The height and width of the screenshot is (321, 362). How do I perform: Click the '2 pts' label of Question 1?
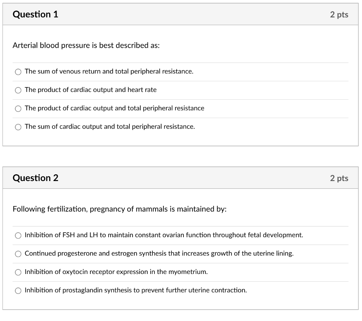(x=339, y=14)
